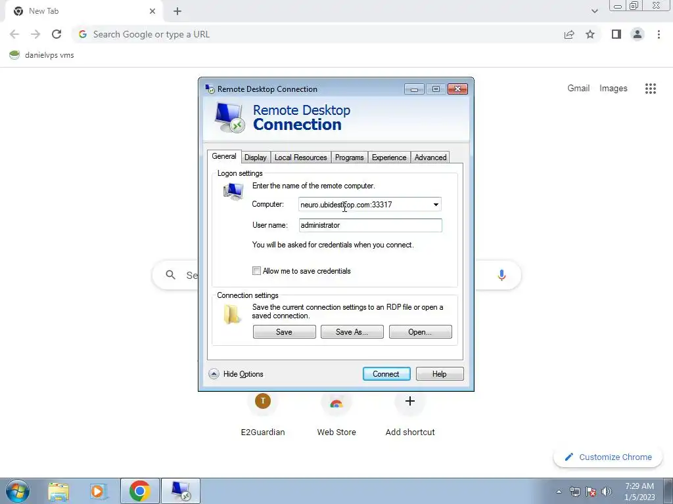Reload the page with the refresh icon
The height and width of the screenshot is (504, 673).
[57, 34]
